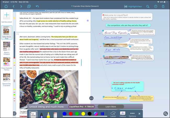The width and height of the screenshot is (170, 118).
Task: Select the Highlighter tool
Action: (48, 115)
